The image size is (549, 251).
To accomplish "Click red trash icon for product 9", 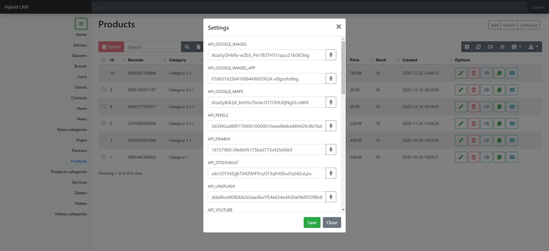I will [x=474, y=90].
